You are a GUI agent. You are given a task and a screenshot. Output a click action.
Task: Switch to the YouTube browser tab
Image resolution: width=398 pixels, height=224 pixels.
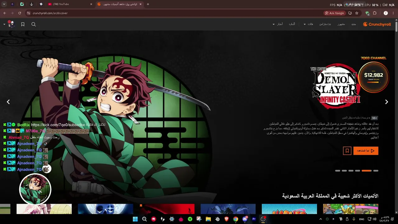click(69, 4)
